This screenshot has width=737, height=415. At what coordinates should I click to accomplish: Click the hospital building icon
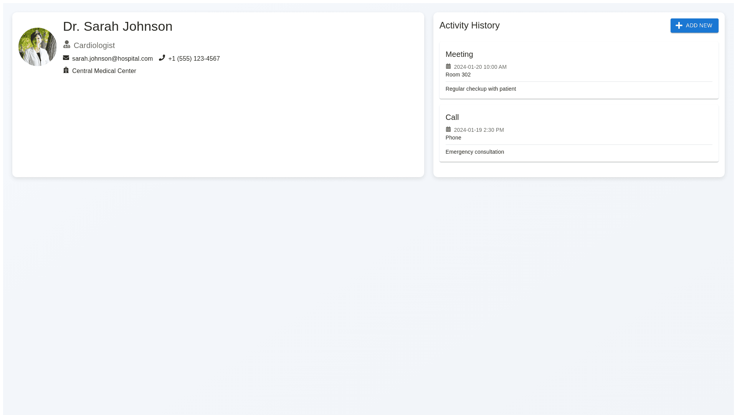click(66, 70)
